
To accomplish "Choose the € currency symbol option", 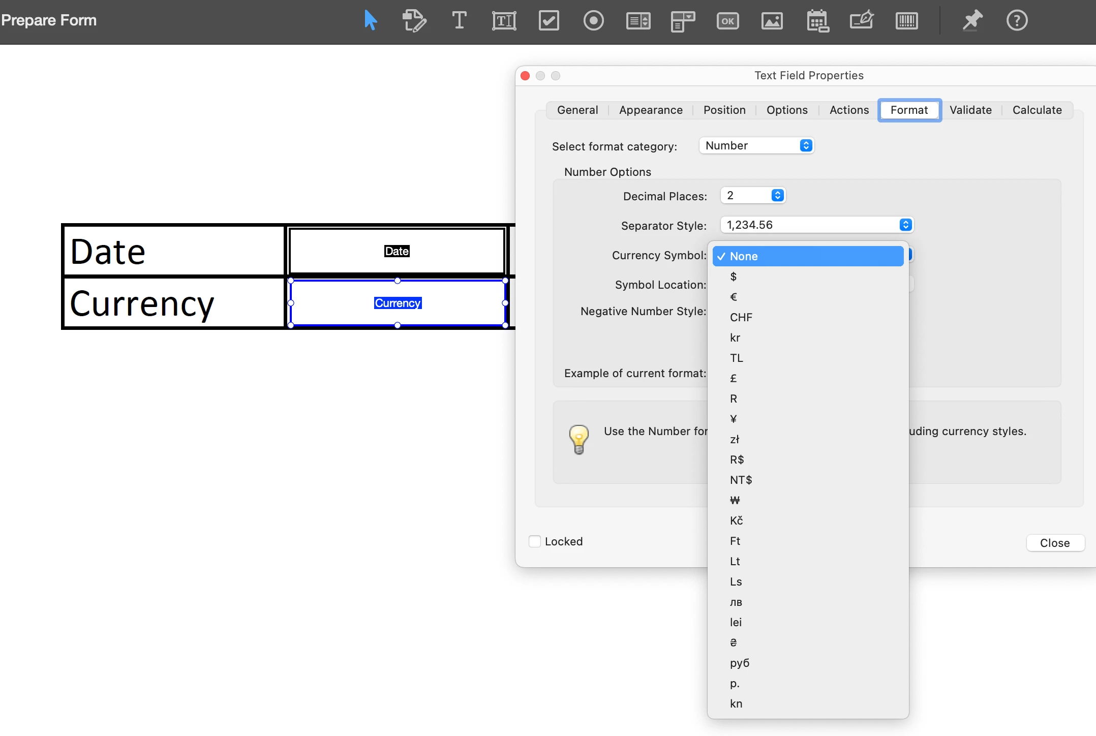I will [734, 297].
